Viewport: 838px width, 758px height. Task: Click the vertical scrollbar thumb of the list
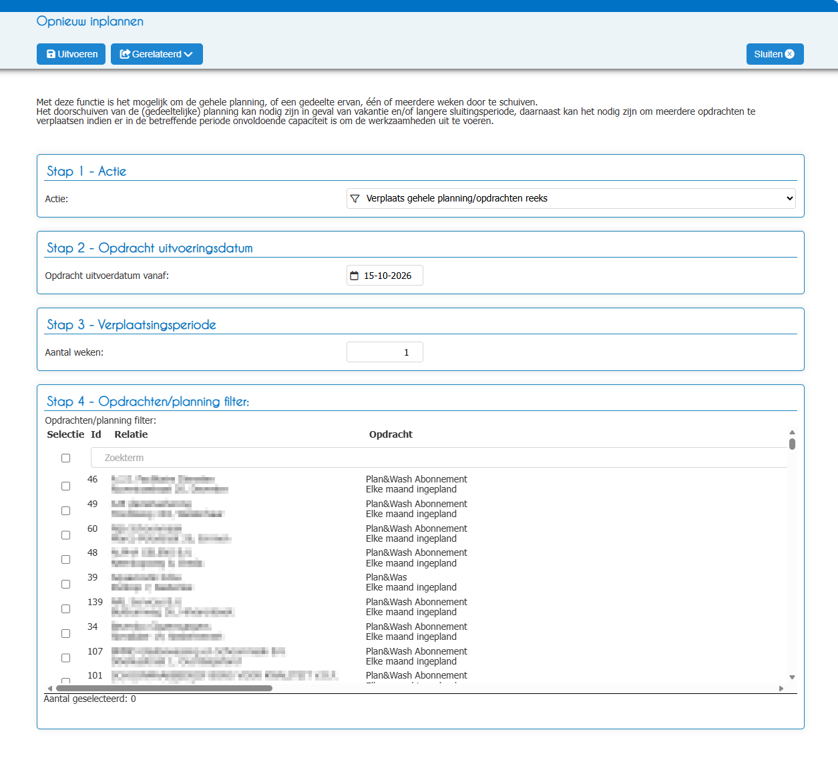[x=792, y=444]
